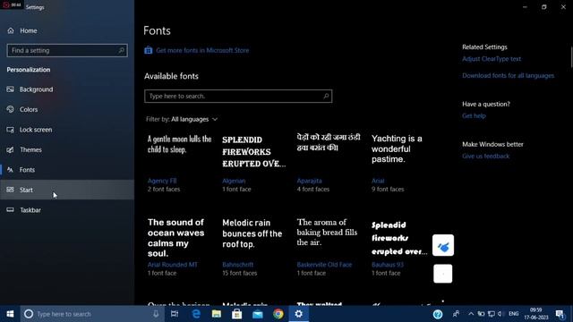This screenshot has width=573, height=322.
Task: Click the Get help link
Action: click(x=474, y=115)
